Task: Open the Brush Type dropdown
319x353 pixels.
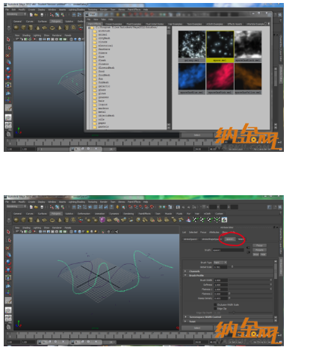Action: (x=220, y=263)
